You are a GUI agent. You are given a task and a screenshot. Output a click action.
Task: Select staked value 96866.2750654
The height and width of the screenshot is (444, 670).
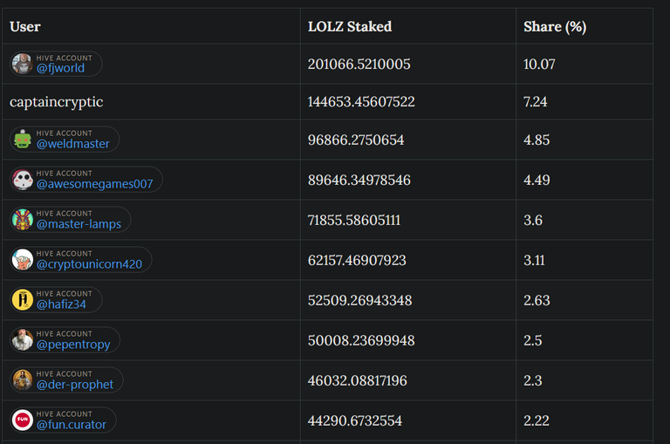(356, 140)
